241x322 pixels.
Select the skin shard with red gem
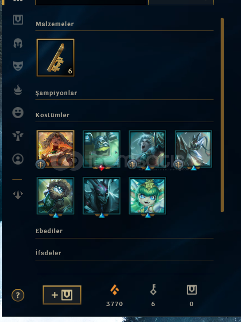101,149
